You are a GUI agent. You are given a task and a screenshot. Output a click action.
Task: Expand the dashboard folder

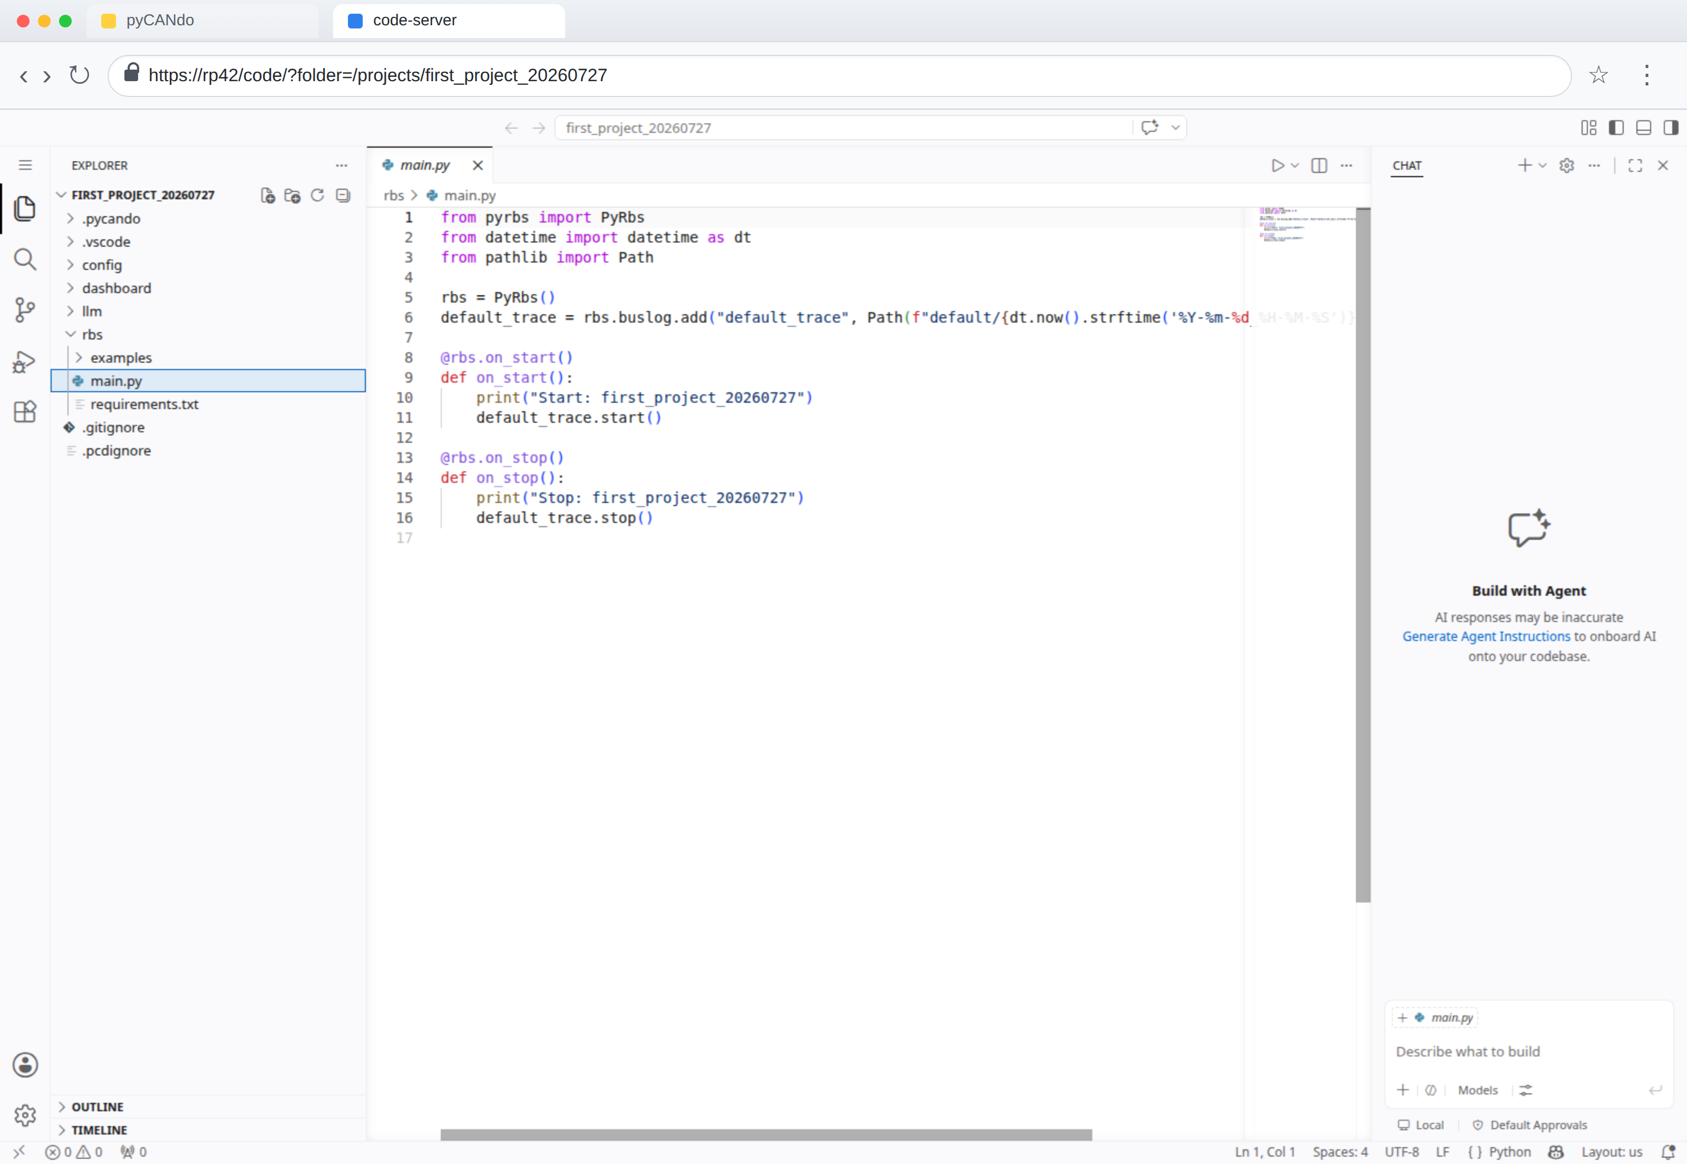click(x=208, y=288)
